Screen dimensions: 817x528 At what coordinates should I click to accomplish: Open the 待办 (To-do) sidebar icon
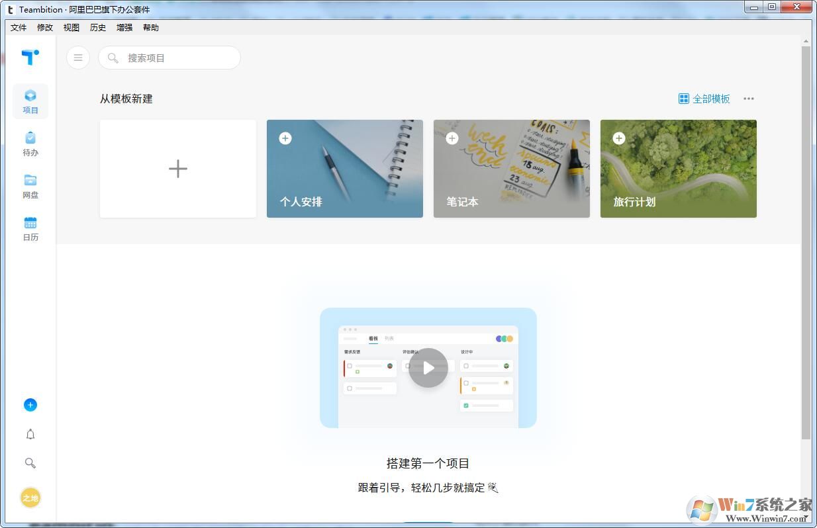pyautogui.click(x=30, y=144)
